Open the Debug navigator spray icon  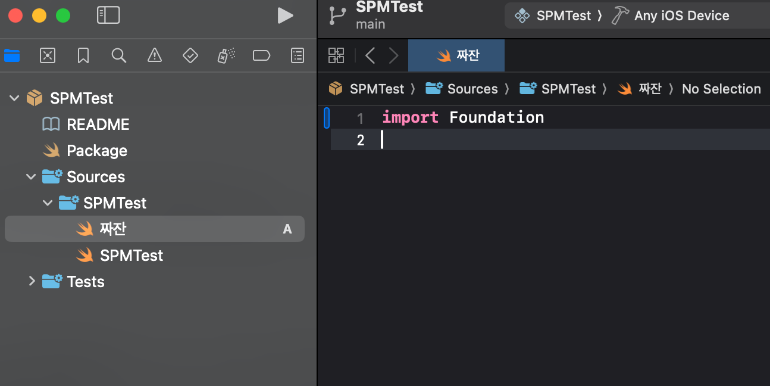[226, 55]
